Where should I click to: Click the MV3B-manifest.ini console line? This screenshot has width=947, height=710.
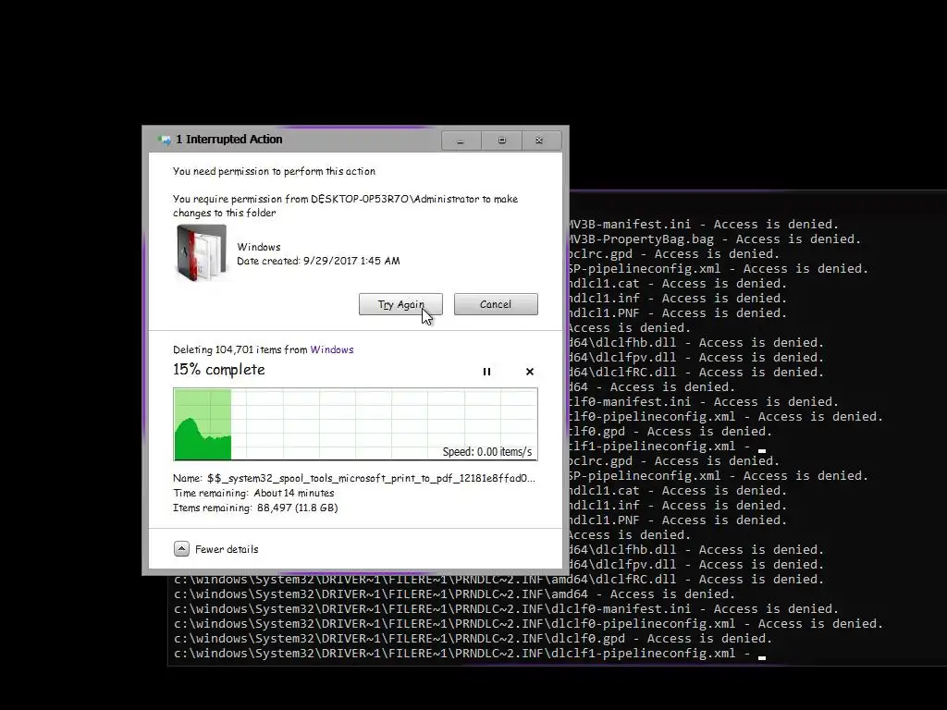pyautogui.click(x=704, y=224)
